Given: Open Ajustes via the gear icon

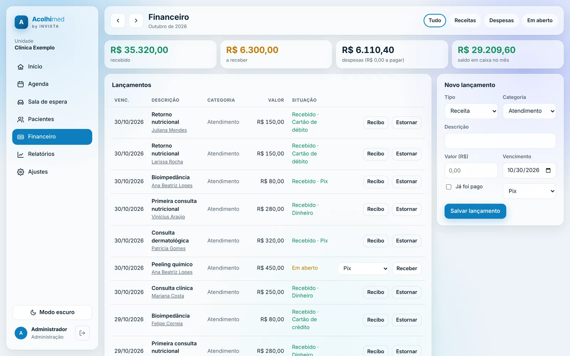Looking at the screenshot, I should click(21, 172).
